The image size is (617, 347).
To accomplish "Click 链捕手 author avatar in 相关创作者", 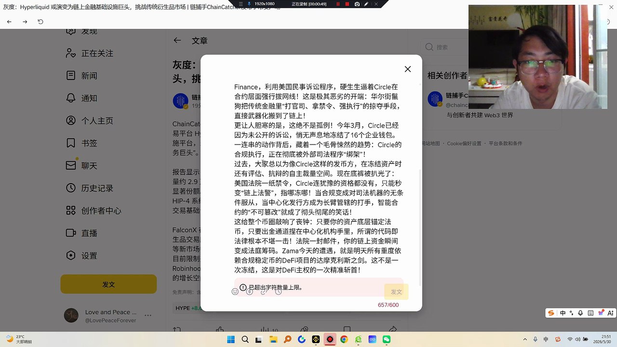I will (x=435, y=99).
